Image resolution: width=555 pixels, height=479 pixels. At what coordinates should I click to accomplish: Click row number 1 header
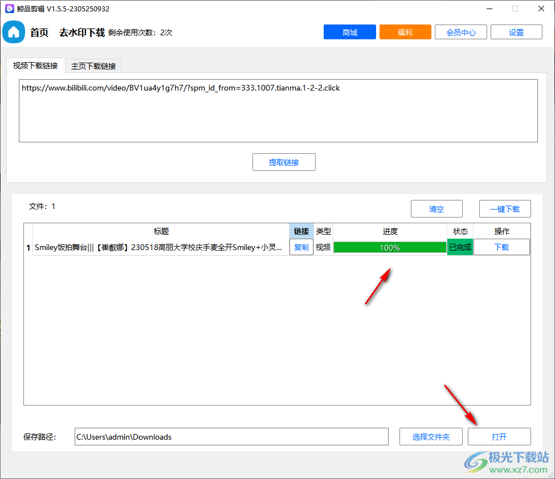tap(28, 247)
